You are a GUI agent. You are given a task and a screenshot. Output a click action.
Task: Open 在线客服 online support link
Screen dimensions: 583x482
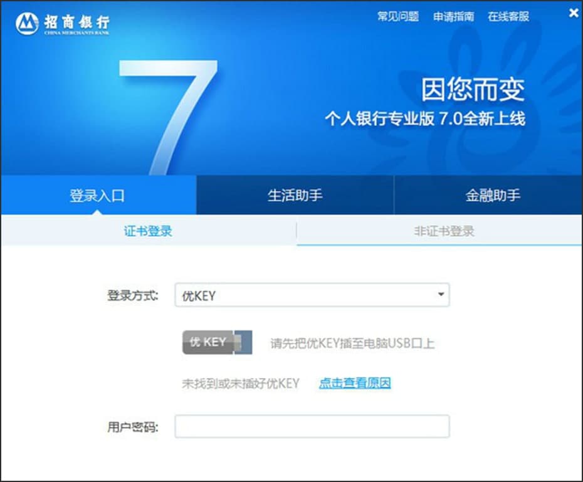[508, 16]
